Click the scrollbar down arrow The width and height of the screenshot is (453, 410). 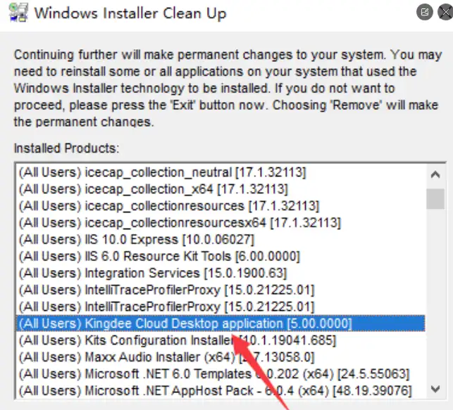[435, 389]
